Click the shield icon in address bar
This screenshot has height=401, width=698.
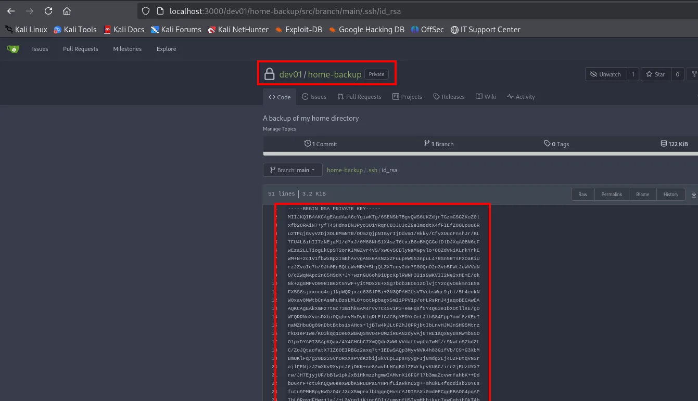tap(146, 11)
